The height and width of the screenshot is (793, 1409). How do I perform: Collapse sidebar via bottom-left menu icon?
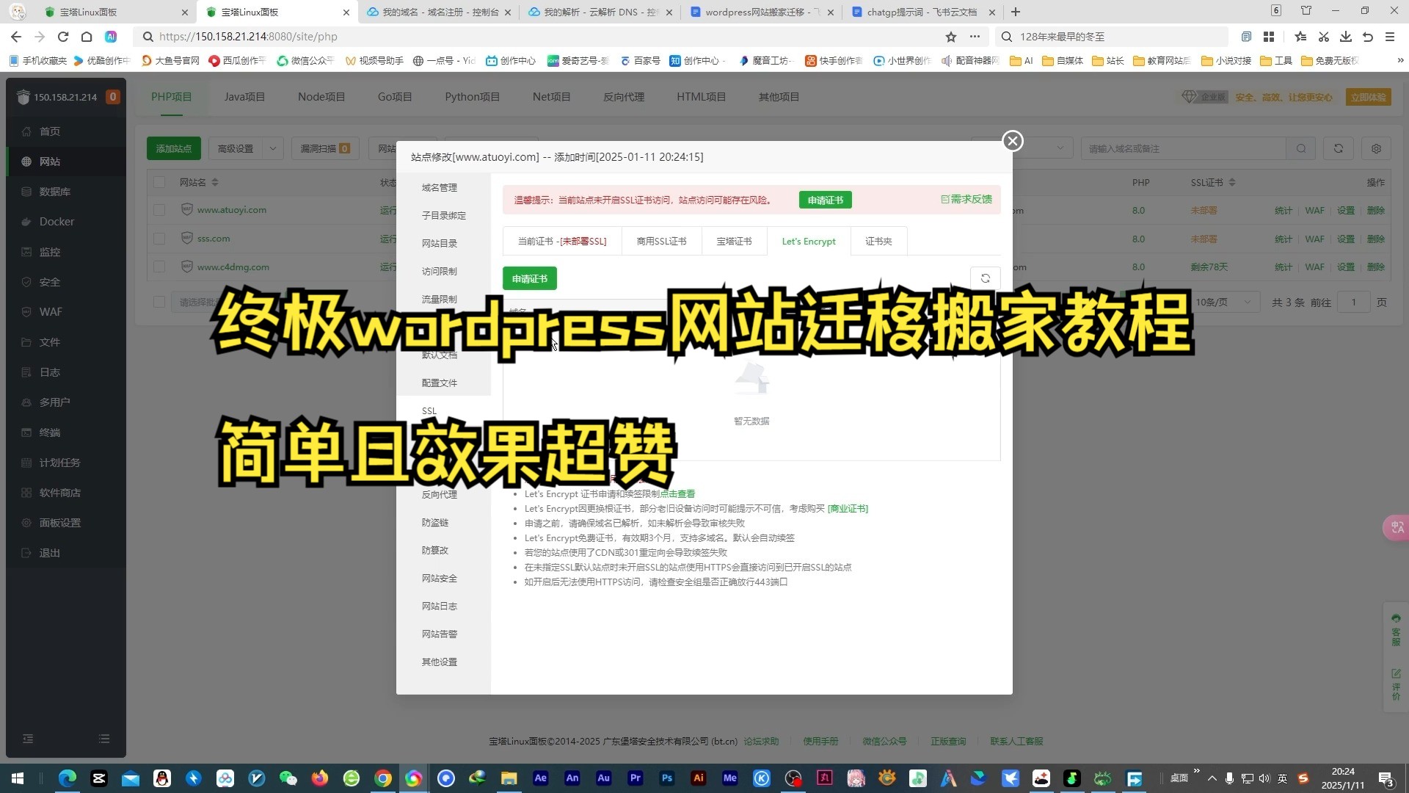pyautogui.click(x=28, y=739)
